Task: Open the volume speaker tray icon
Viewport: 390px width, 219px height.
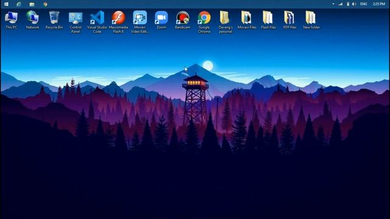Action: 354,4
